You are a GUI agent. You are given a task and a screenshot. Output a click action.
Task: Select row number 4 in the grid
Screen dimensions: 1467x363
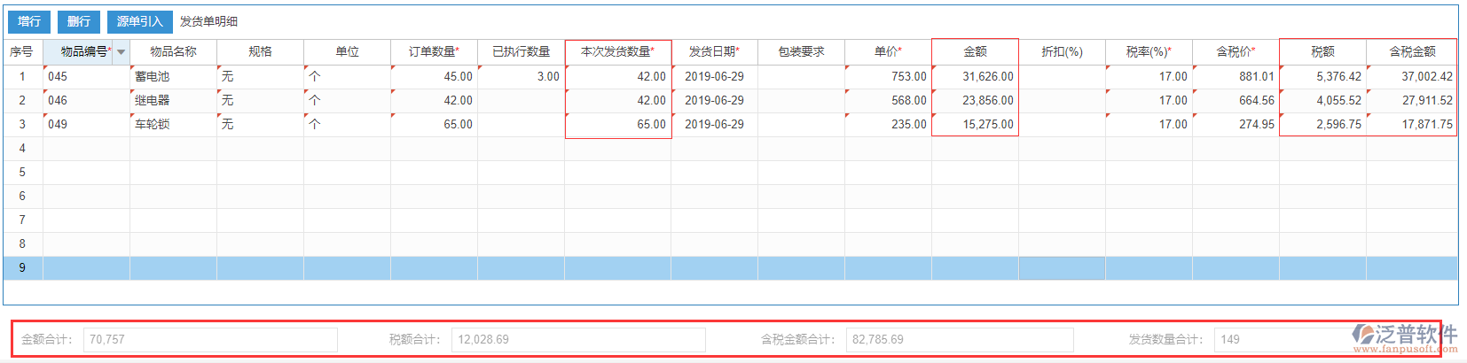click(23, 149)
